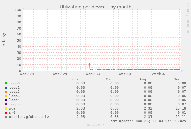The image size is (191, 129).
Task: Click the orange loop2 legend swatch
Action: point(6,92)
